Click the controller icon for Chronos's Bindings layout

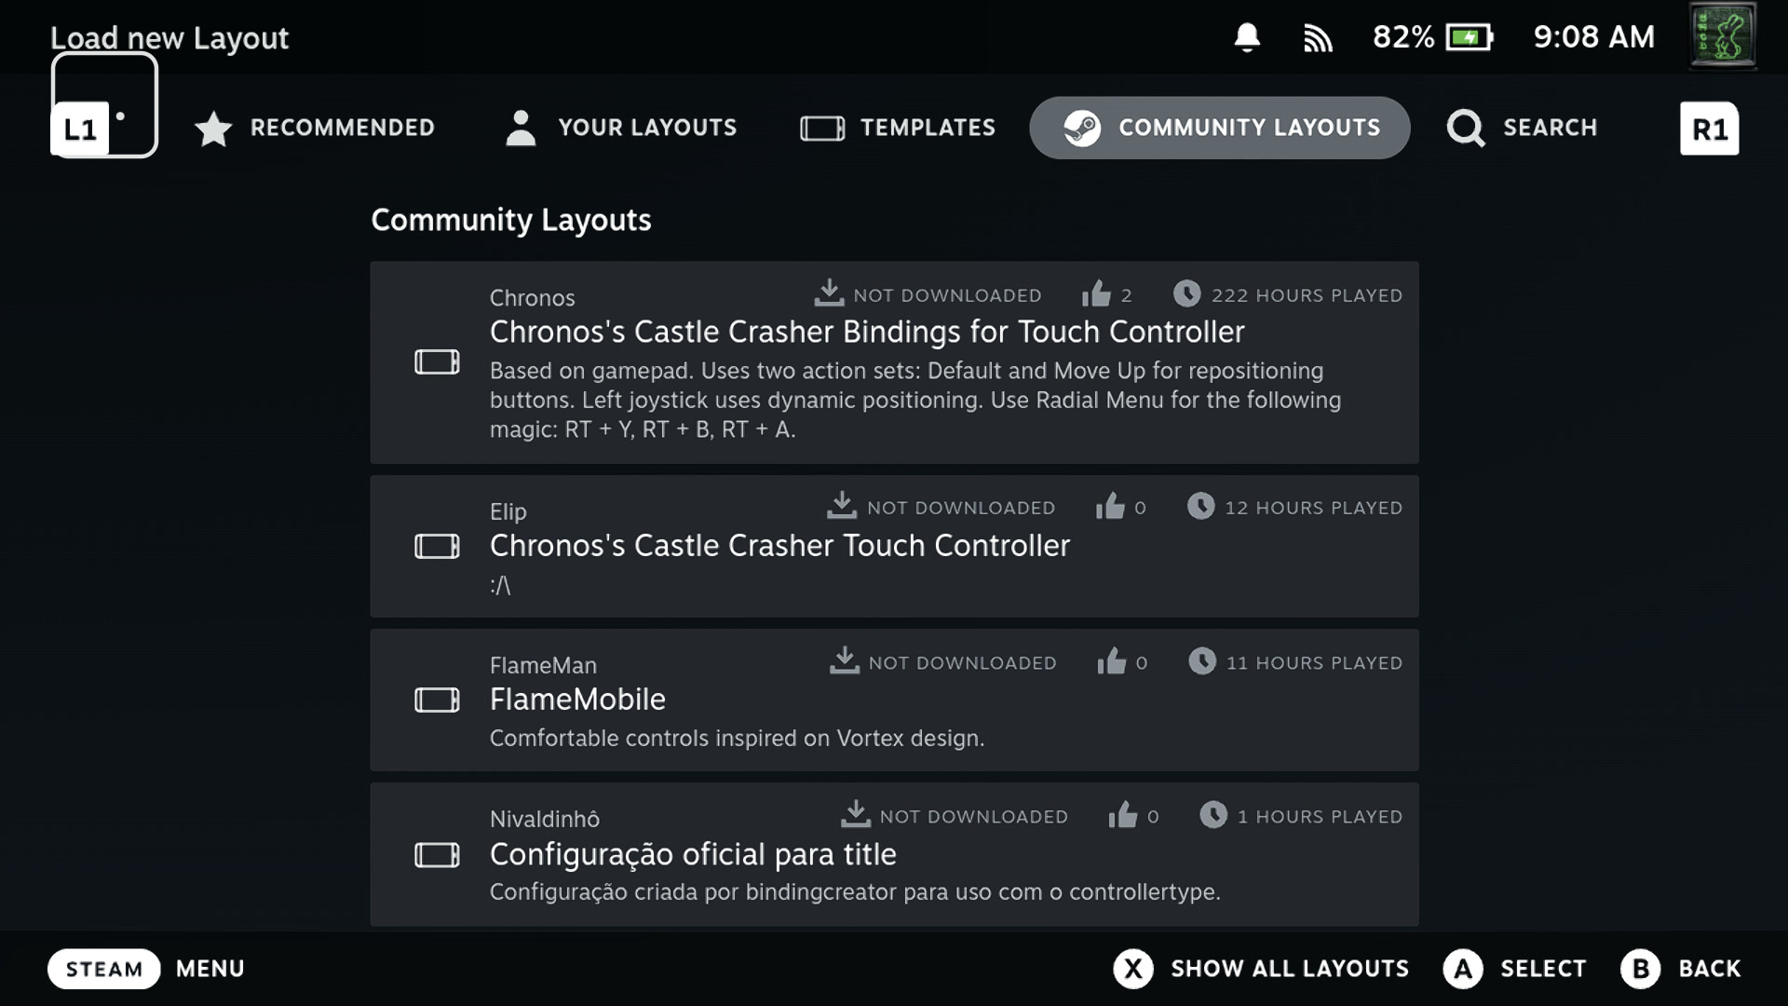coord(437,362)
